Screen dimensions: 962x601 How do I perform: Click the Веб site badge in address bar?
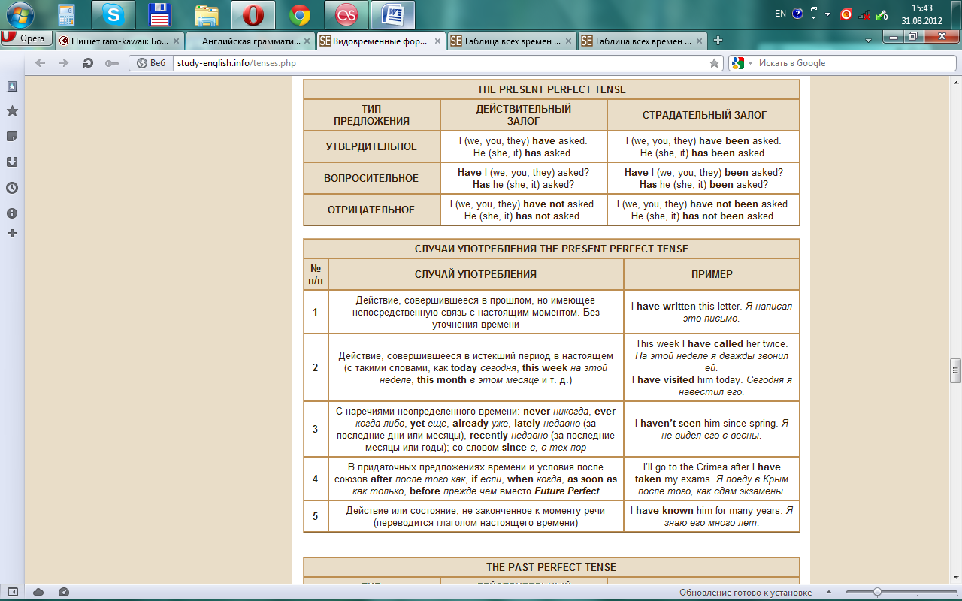pos(151,63)
